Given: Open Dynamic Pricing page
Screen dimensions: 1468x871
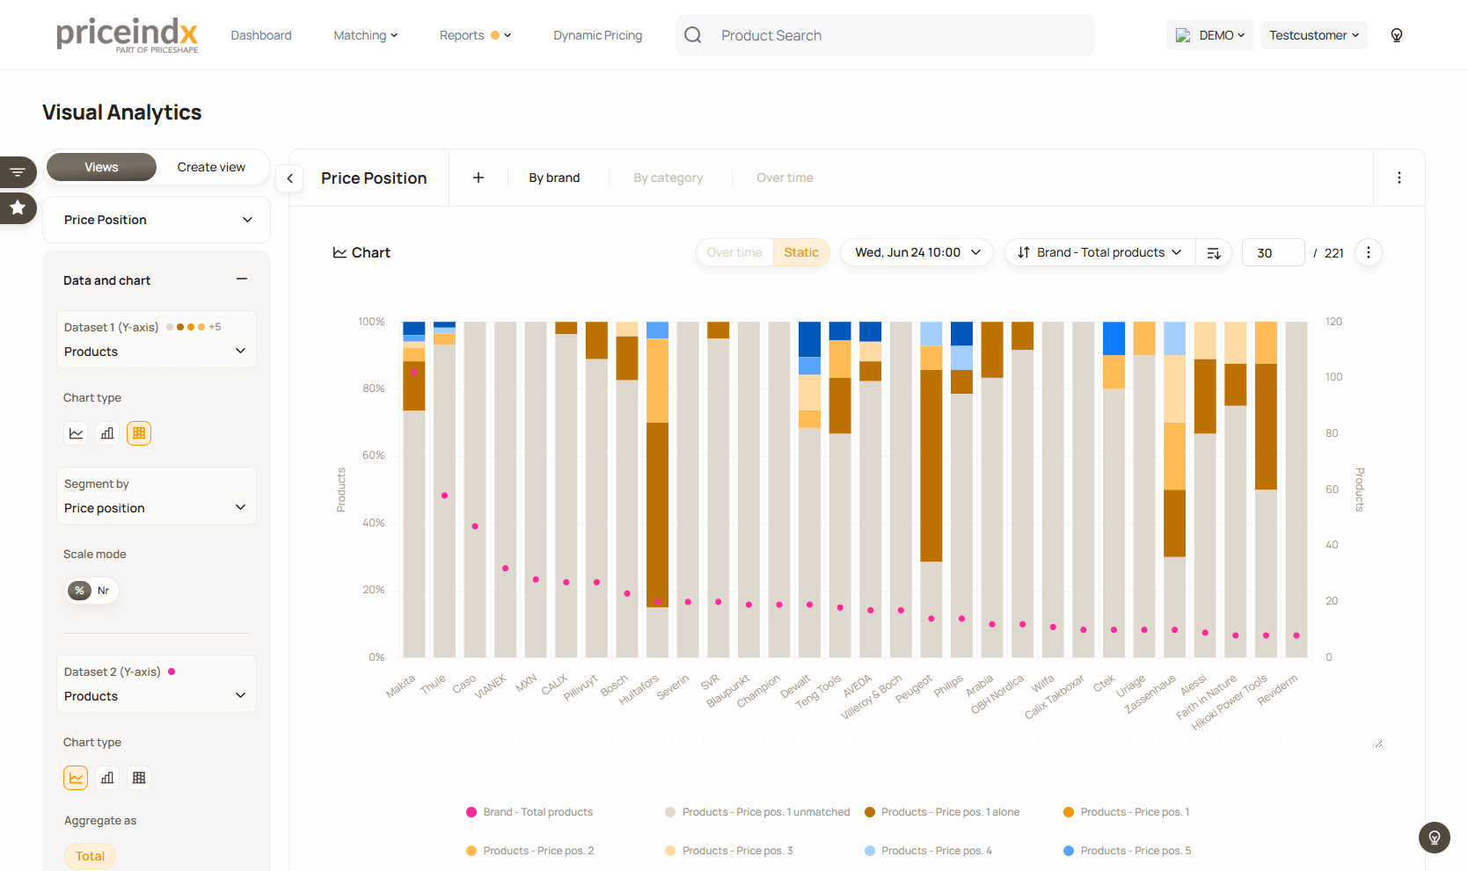Looking at the screenshot, I should [x=598, y=35].
